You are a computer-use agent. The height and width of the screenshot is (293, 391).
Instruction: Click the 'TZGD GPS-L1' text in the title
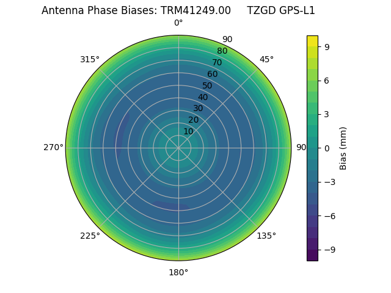point(280,10)
